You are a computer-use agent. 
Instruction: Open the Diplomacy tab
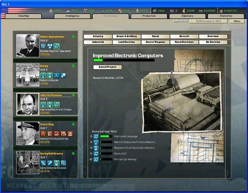pyautogui.click(x=187, y=16)
